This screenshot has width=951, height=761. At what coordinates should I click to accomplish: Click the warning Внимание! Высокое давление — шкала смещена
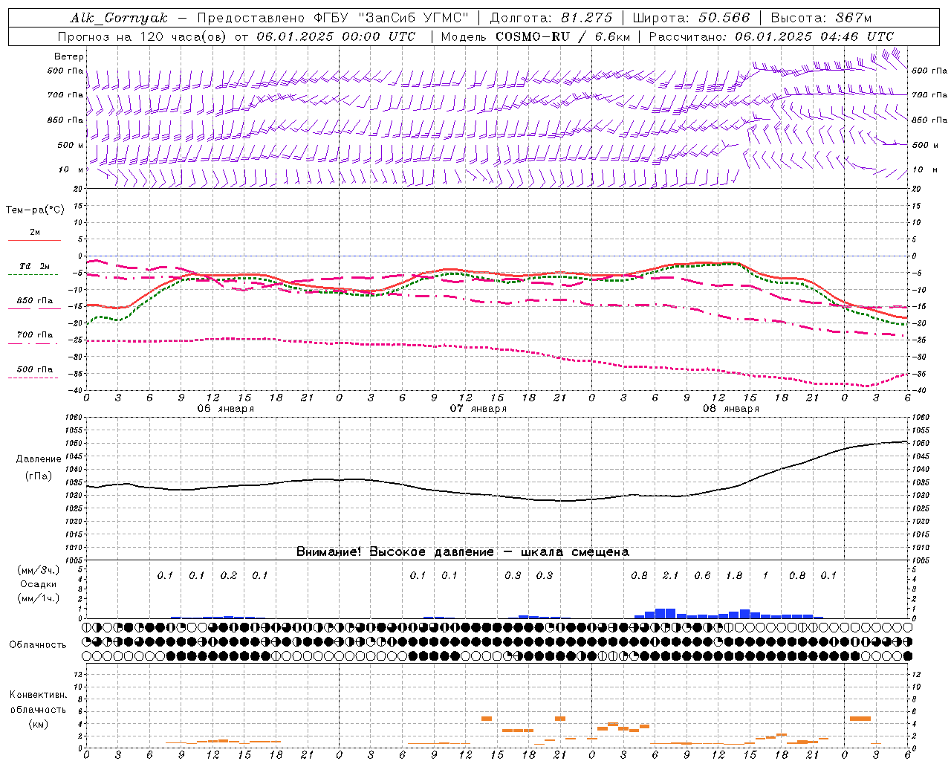[x=462, y=551]
